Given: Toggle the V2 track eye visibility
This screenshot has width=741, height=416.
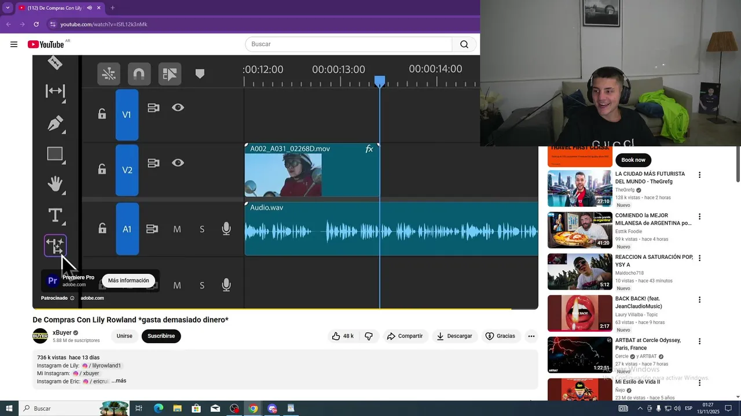Looking at the screenshot, I should click(178, 163).
